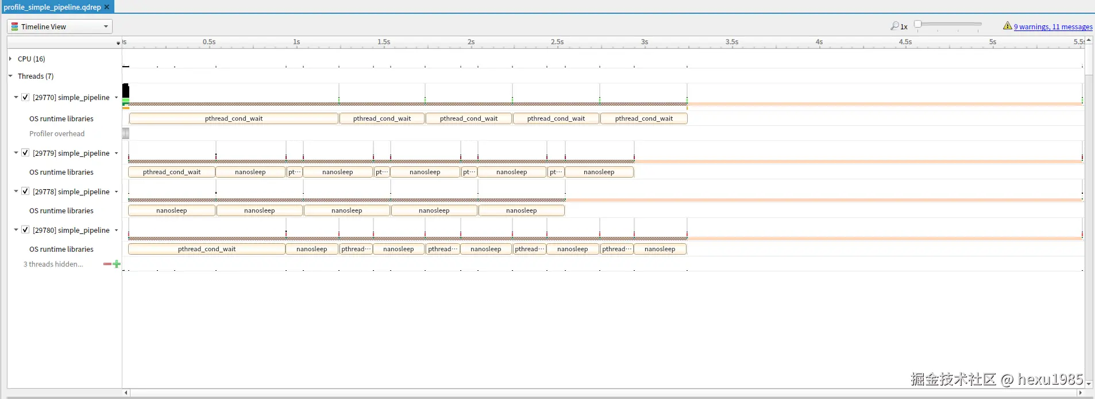1095x399 pixels.
Task: Open options arrow for thread [29780]
Action: pyautogui.click(x=116, y=231)
